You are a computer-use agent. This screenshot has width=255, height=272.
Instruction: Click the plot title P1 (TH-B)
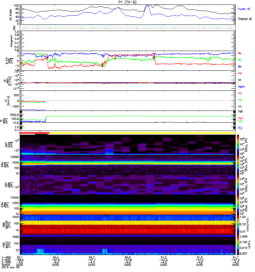click(x=127, y=2)
